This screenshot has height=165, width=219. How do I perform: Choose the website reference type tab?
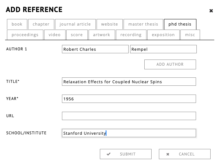(109, 24)
